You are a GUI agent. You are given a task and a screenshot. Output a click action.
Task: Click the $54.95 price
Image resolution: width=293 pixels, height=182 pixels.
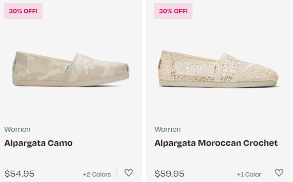pyautogui.click(x=19, y=174)
